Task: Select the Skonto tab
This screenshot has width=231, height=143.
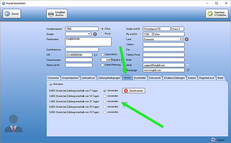Action: point(127,78)
